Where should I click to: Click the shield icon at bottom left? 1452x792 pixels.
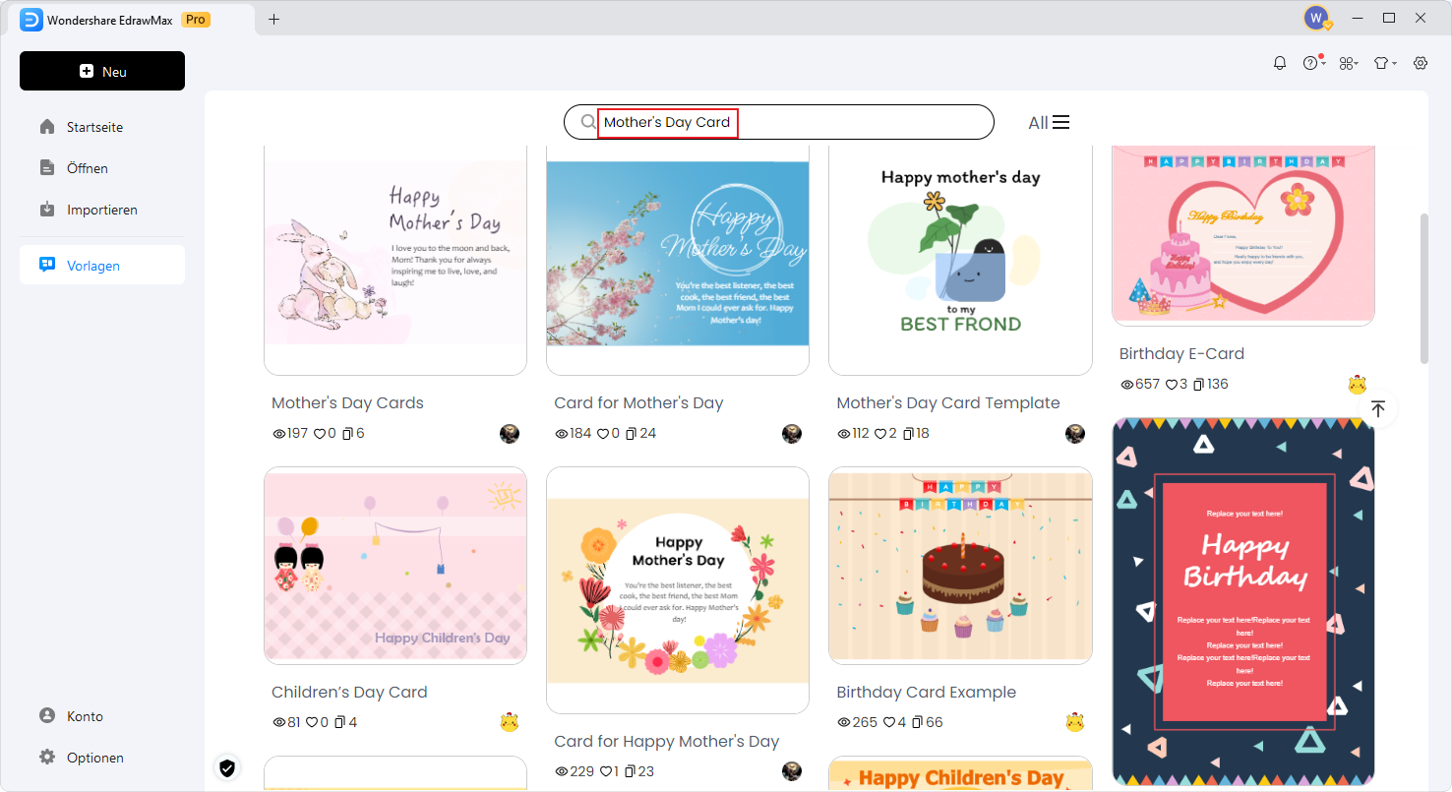click(227, 767)
